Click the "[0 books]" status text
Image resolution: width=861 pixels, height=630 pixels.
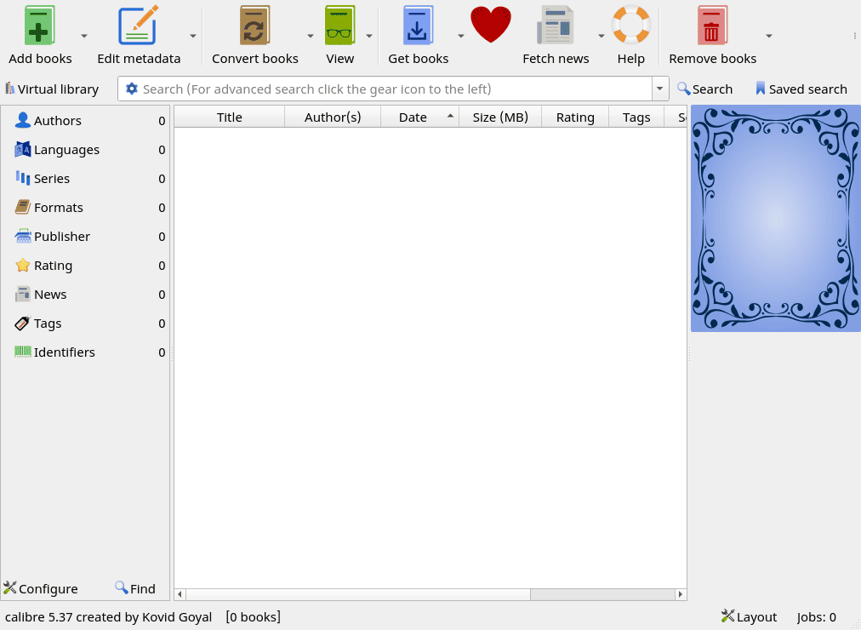point(254,617)
